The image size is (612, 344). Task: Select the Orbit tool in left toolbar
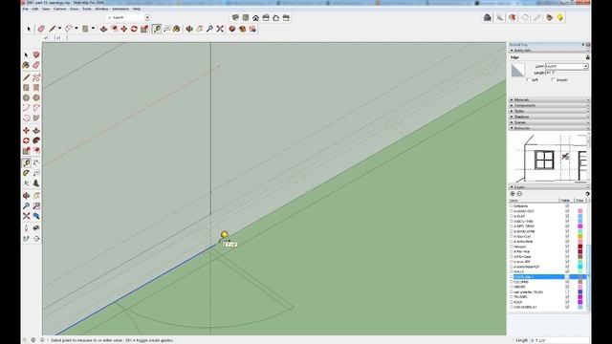26,196
